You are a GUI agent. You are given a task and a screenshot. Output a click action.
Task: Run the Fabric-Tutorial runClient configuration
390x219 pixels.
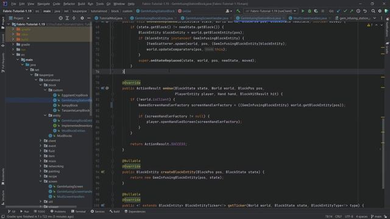coord(303,11)
